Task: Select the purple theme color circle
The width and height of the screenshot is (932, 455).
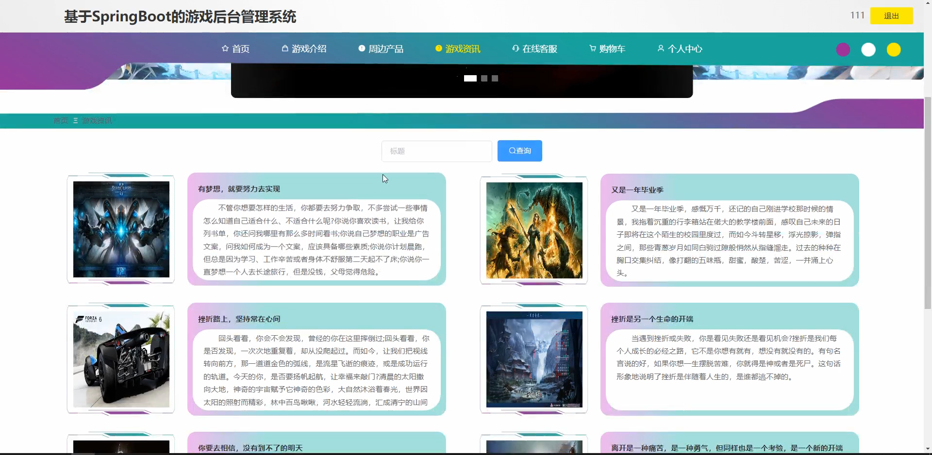Action: coord(843,49)
